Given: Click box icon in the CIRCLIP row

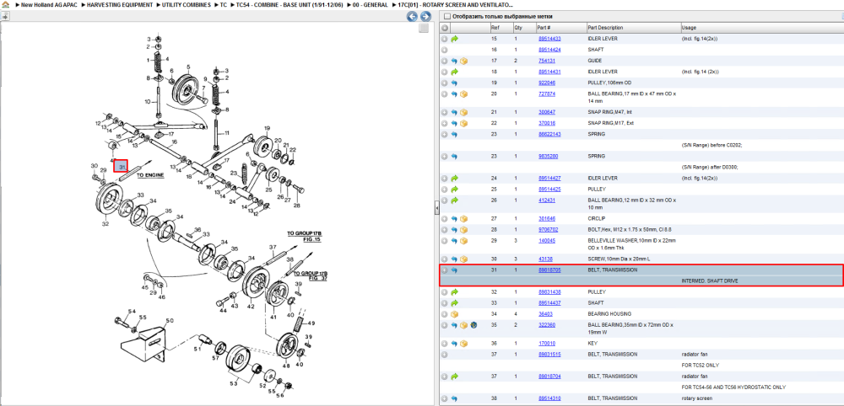Looking at the screenshot, I should click(463, 218).
